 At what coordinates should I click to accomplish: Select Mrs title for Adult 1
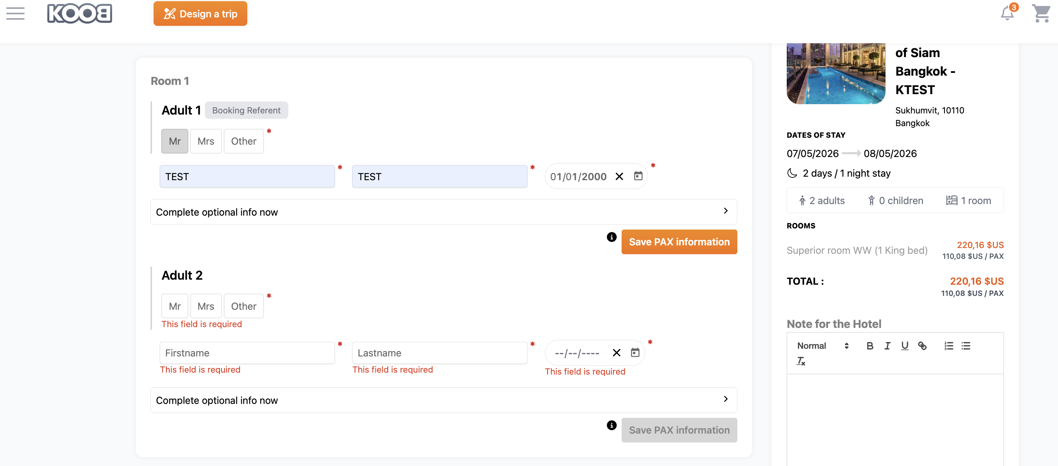(x=205, y=141)
